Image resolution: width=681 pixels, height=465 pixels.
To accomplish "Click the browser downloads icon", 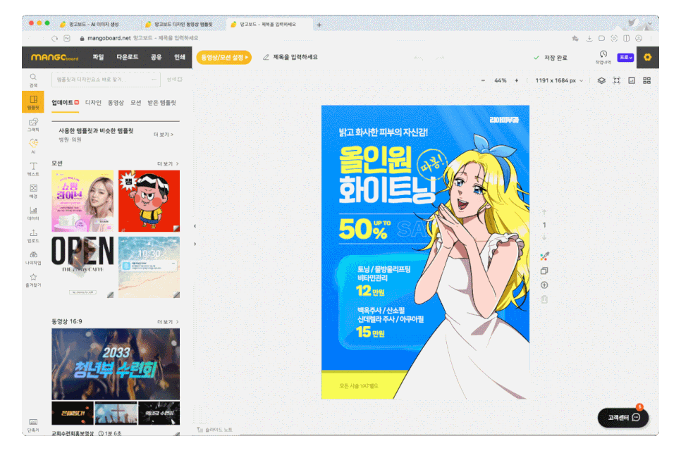I will click(x=589, y=38).
